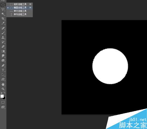Screen dimensions: 147x129
Task: Open the black background color swatch
Action: pos(4,98)
